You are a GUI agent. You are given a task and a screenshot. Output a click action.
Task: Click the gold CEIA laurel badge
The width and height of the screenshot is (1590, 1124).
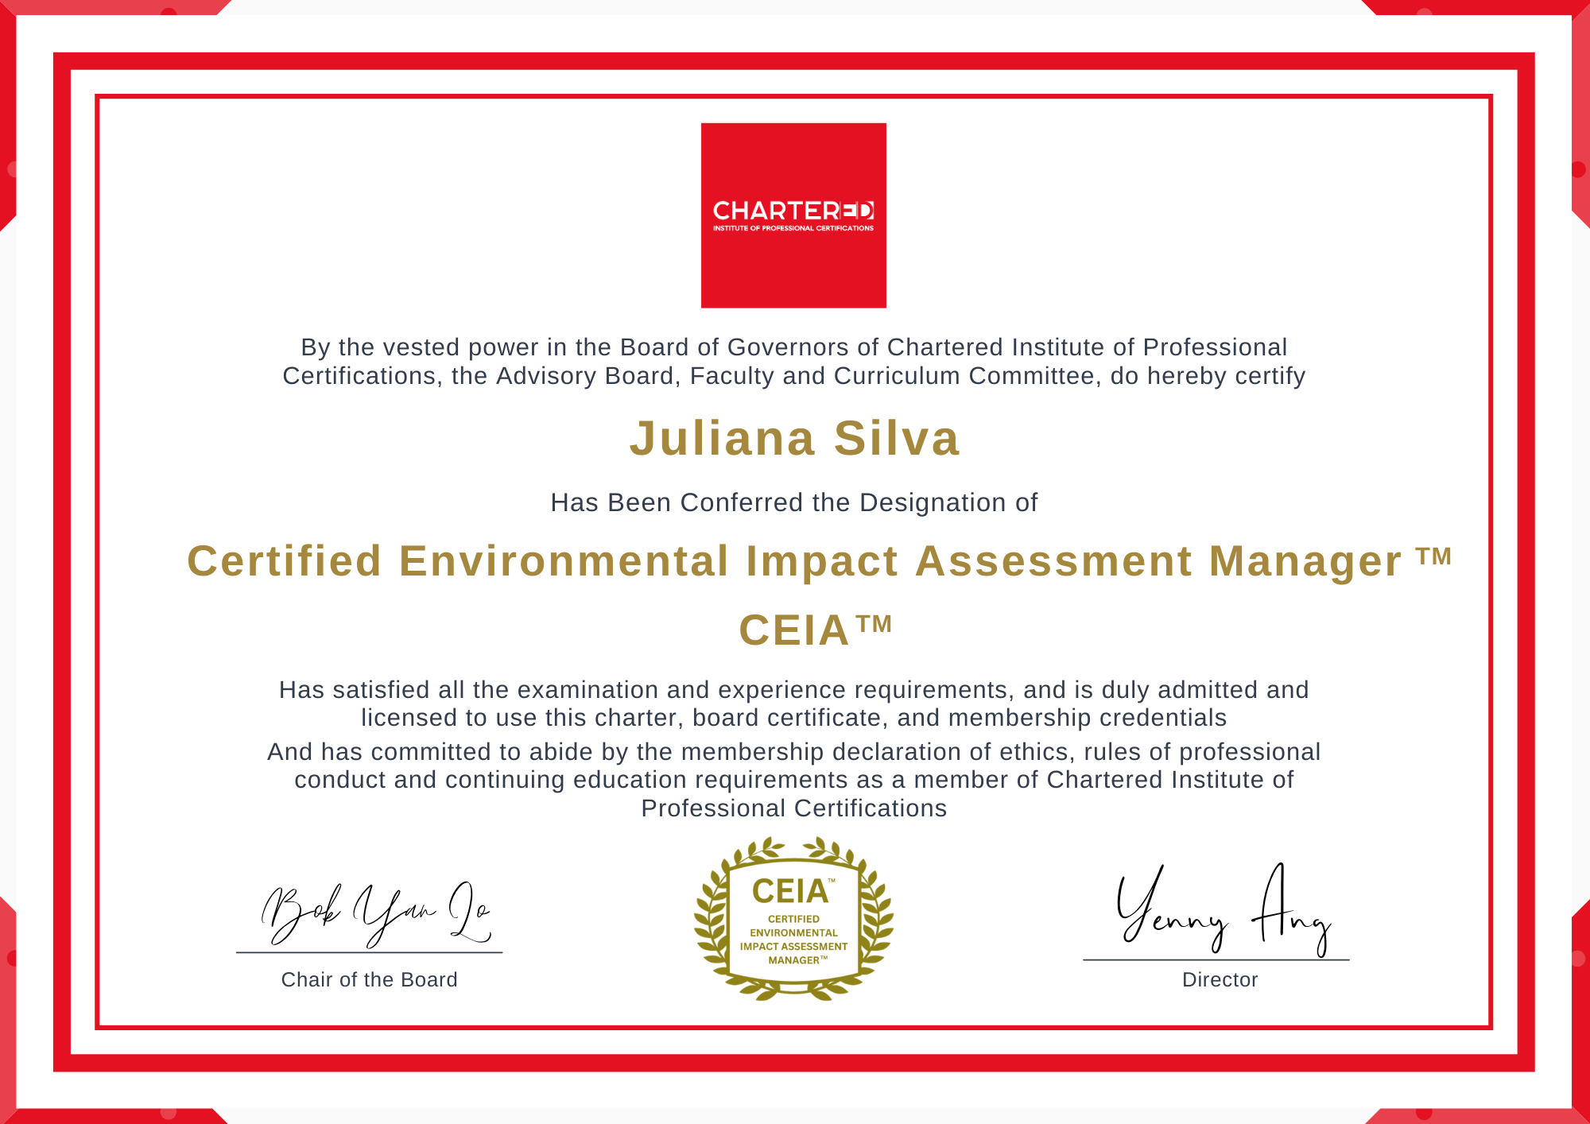coord(793,919)
